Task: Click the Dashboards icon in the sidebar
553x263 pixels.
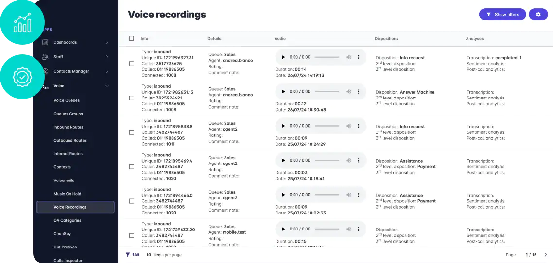Action: (45, 42)
